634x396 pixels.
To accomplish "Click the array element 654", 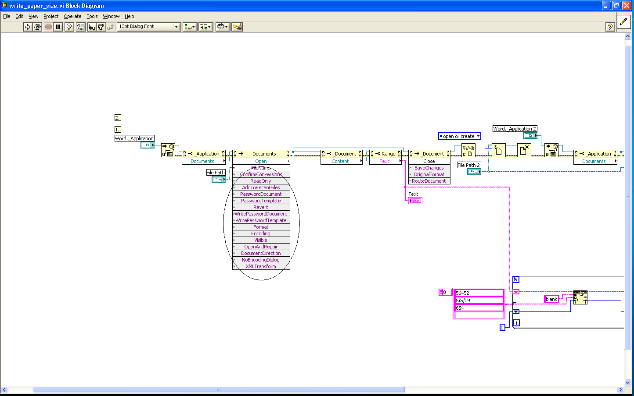I will coord(479,308).
